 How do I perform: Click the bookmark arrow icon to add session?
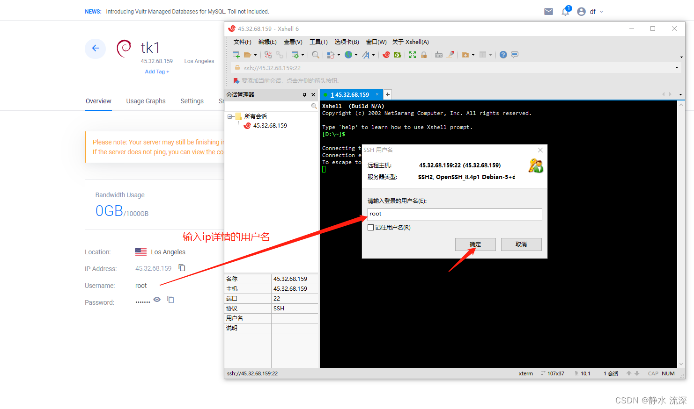pos(236,81)
